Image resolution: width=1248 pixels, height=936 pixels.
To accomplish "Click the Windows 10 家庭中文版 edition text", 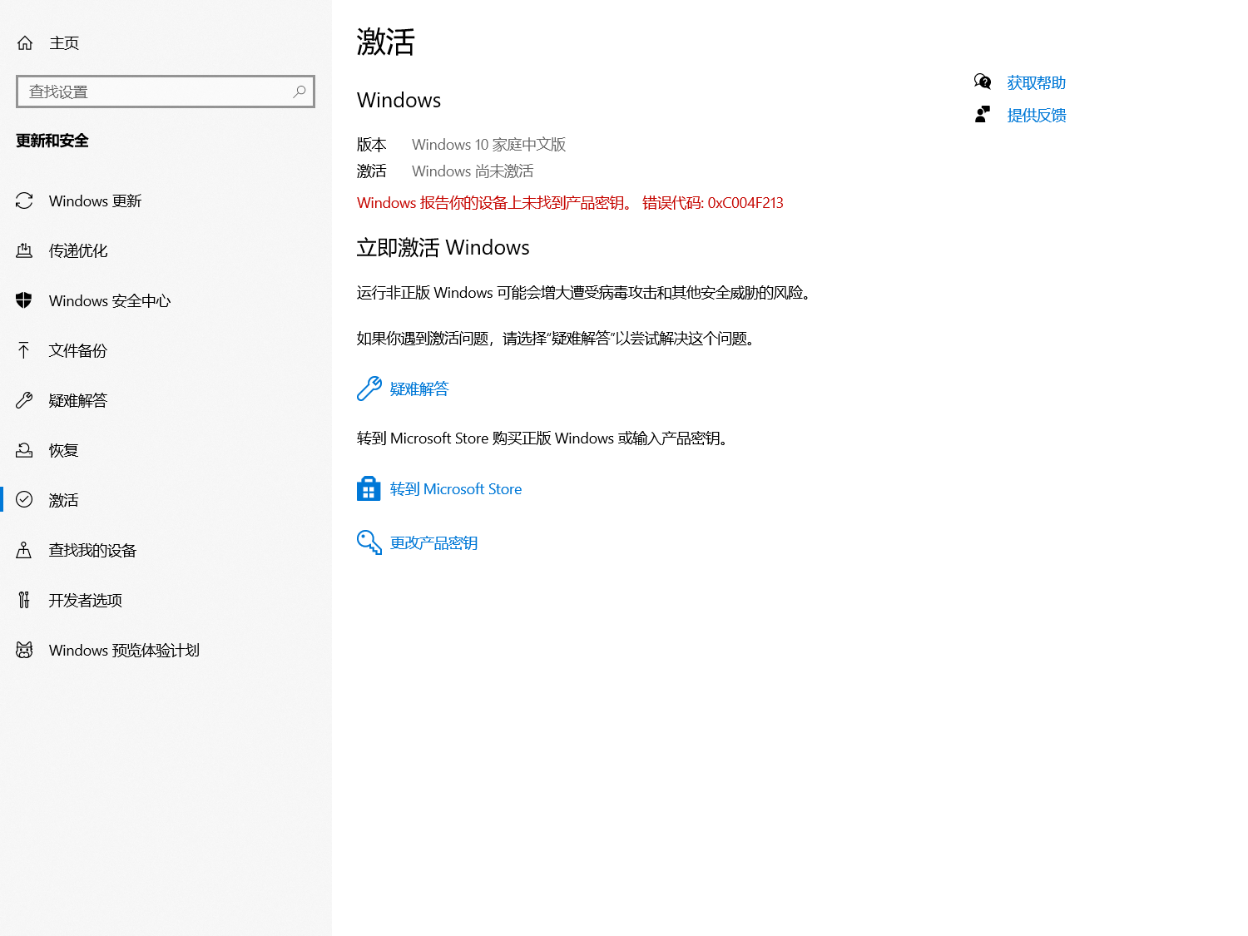I will click(x=489, y=145).
